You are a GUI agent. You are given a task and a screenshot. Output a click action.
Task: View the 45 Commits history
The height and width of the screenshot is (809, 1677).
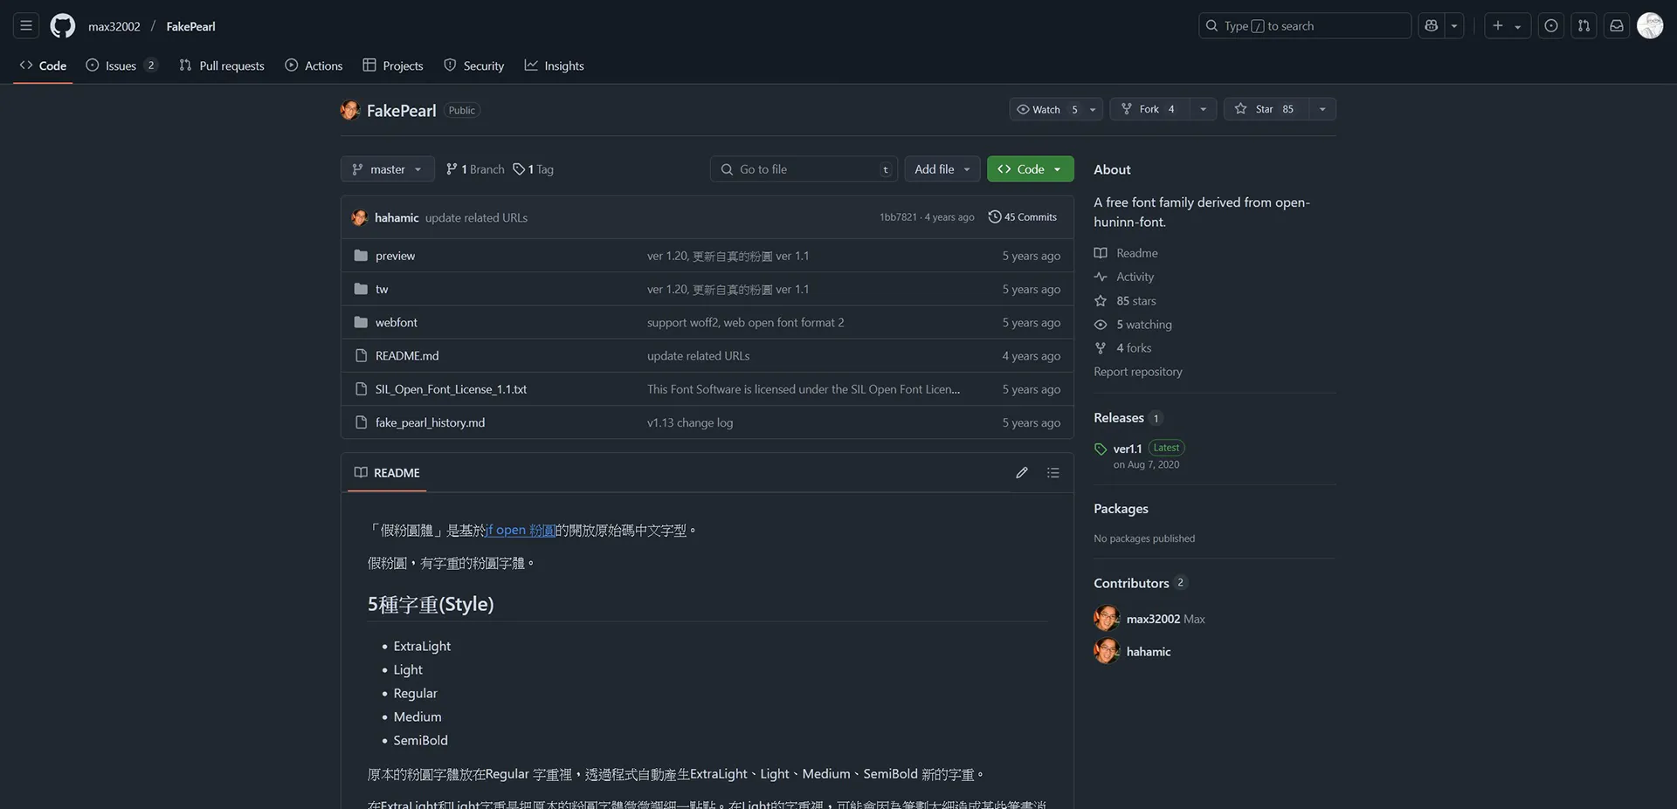[1022, 217]
